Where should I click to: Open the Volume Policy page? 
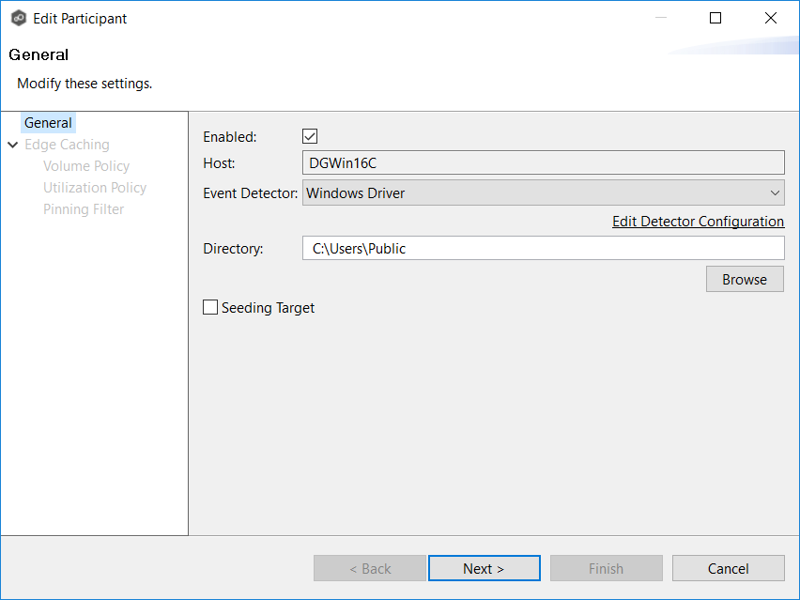click(86, 166)
